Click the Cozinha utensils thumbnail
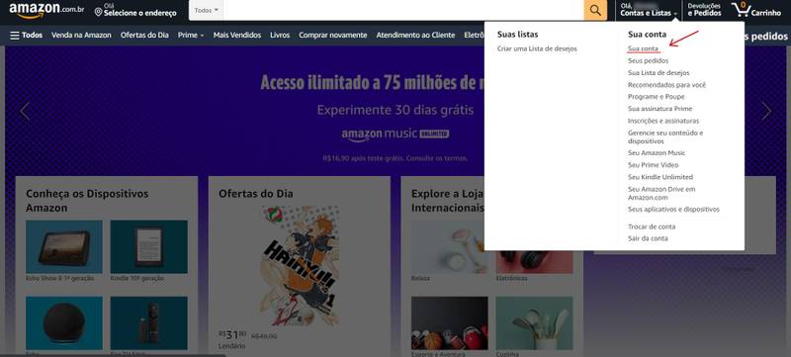 pyautogui.click(x=534, y=322)
